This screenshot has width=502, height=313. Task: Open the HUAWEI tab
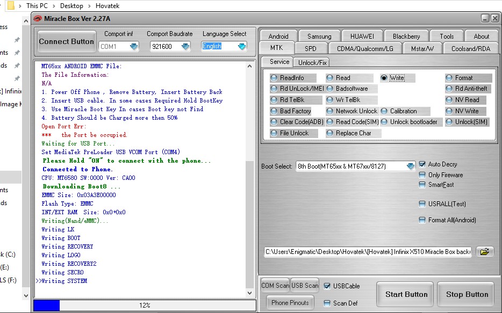(x=362, y=36)
